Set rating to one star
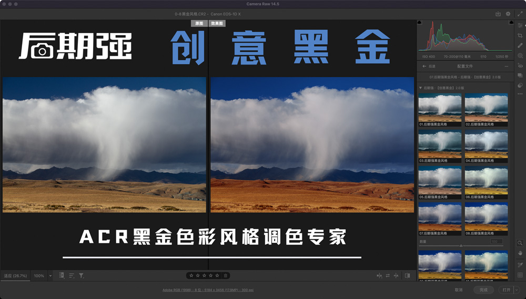 click(x=191, y=275)
